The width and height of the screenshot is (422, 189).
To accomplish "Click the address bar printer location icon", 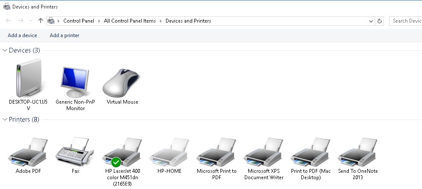I will pos(51,21).
